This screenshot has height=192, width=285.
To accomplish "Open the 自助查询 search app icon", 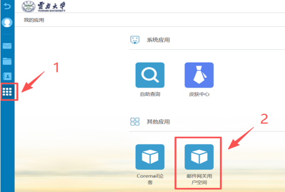I will [150, 75].
